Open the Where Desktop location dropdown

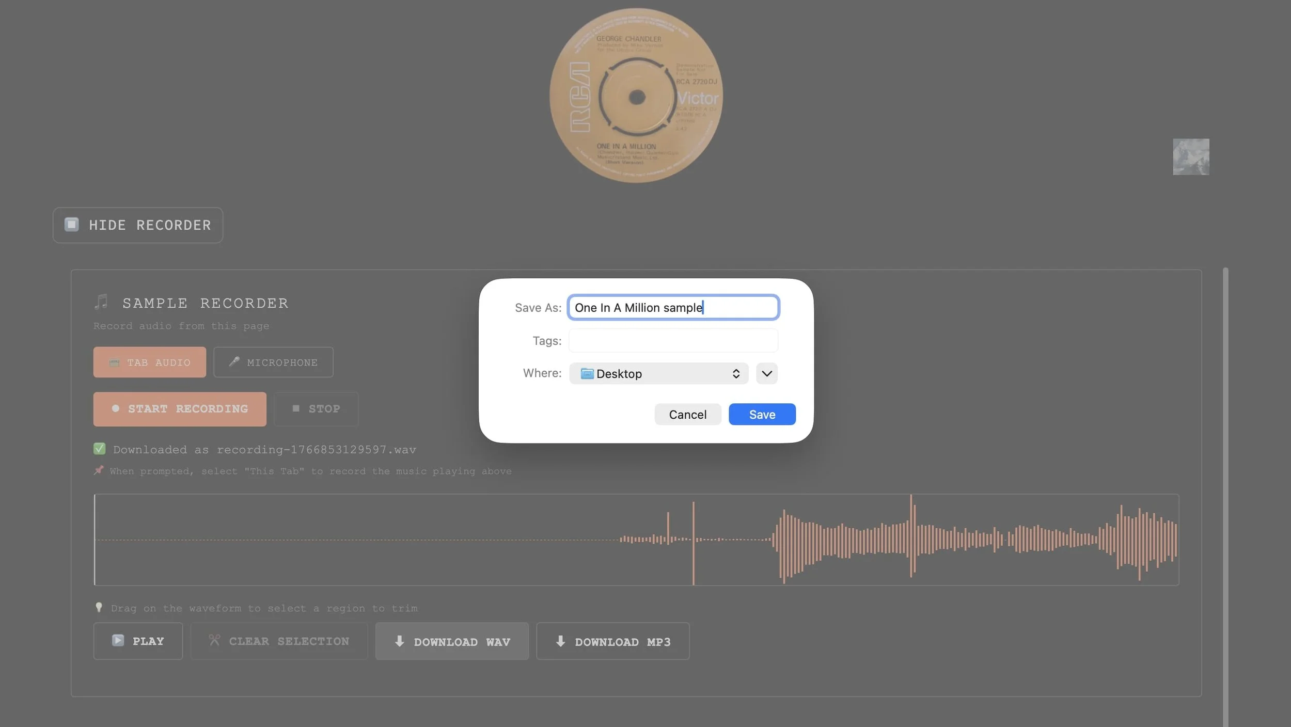click(658, 373)
